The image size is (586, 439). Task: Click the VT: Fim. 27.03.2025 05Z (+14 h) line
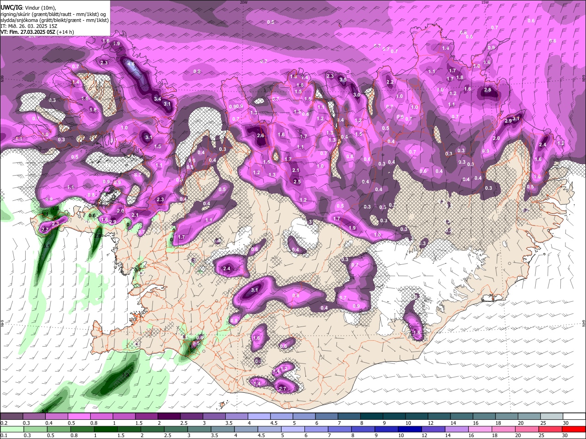(37, 32)
